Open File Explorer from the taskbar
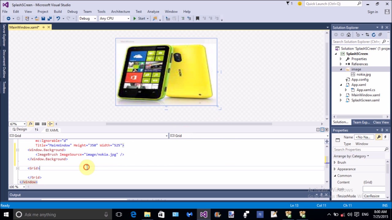The image size is (392, 220). click(x=147, y=215)
